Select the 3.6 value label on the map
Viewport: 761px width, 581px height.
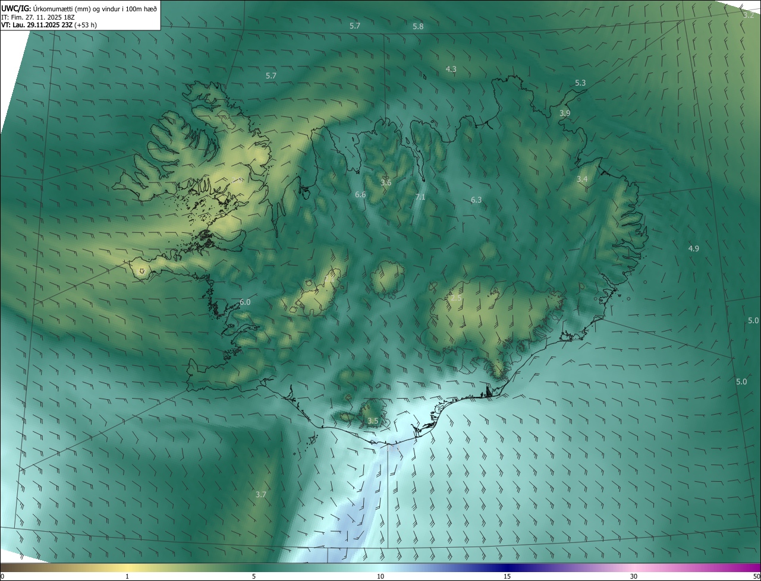pos(386,182)
